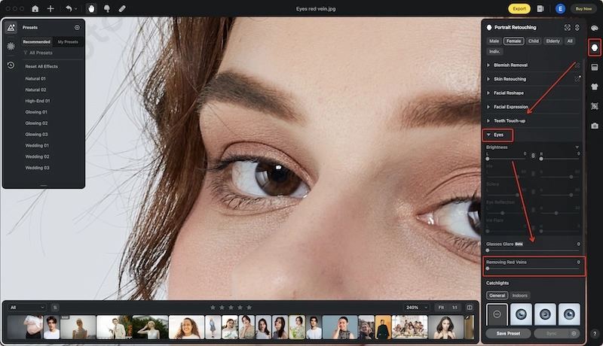This screenshot has width=603, height=346.
Task: Open the undo history dropdown arrow
Action: tap(76, 9)
